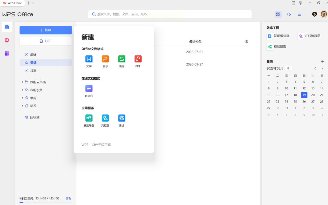Open the header menu lines icon
328x205 pixels.
pyautogui.click(x=299, y=14)
